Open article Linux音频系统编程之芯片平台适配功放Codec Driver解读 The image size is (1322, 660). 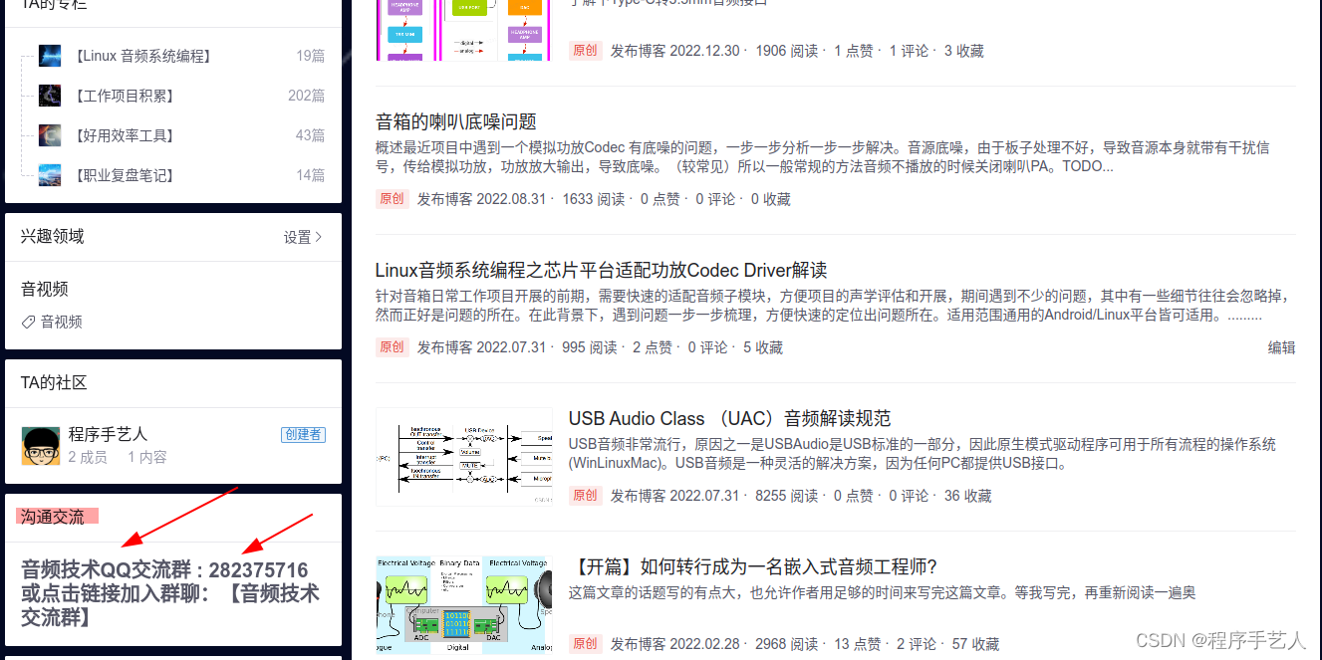[x=602, y=270]
